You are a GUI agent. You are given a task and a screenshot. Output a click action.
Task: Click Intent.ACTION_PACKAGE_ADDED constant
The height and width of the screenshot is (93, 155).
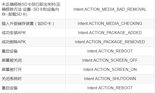[x=110, y=33]
